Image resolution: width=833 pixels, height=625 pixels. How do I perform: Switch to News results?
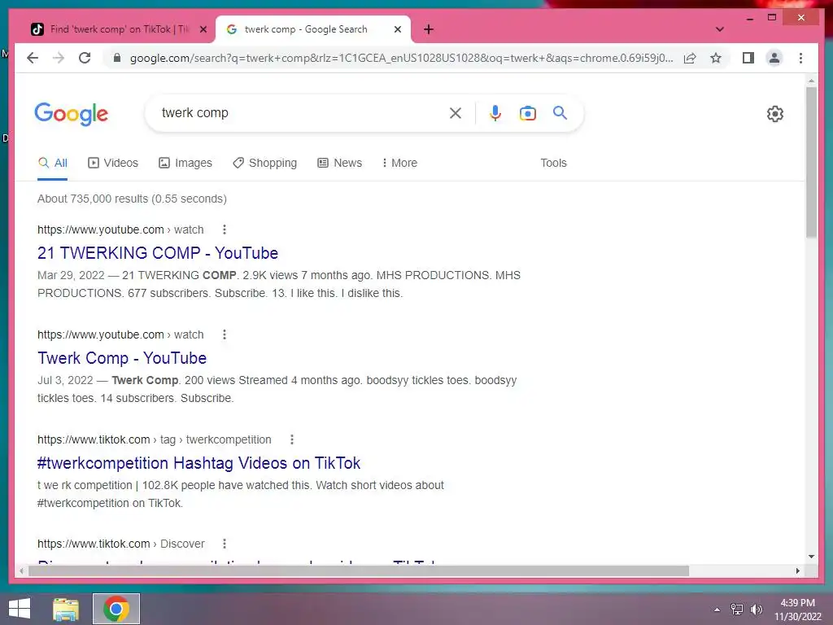point(339,163)
